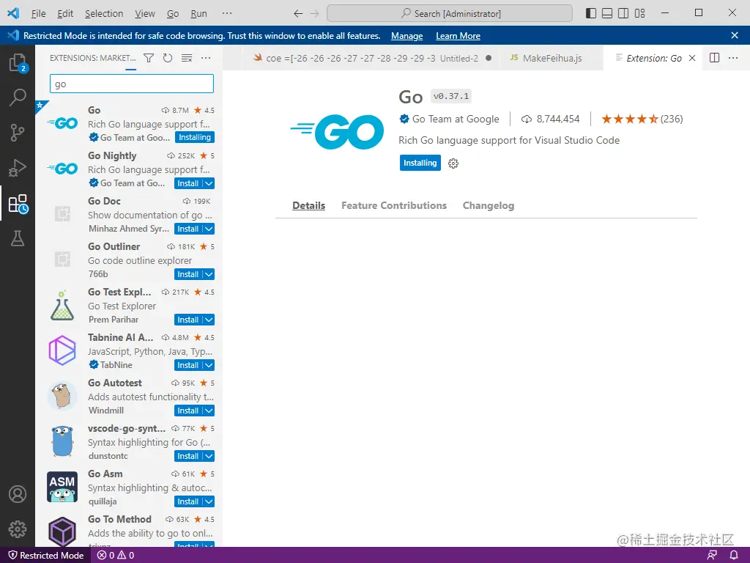
Task: Click the Installing button on Go page
Action: (420, 163)
